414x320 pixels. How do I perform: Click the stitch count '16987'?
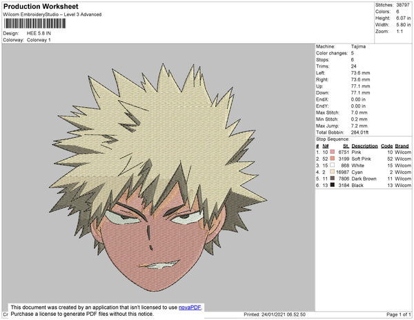pos(342,172)
